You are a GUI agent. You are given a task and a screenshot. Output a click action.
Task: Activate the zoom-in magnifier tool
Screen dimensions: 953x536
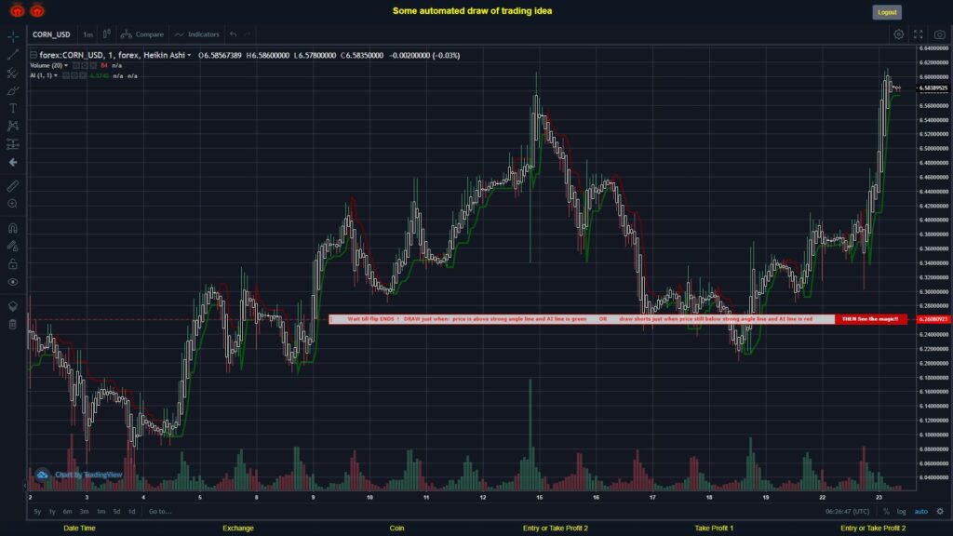13,204
